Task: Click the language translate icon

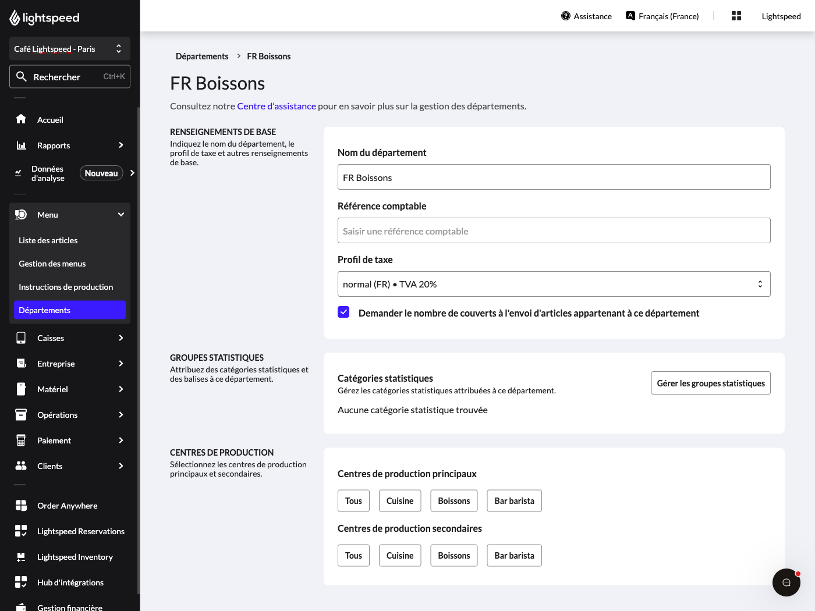Action: pyautogui.click(x=630, y=16)
